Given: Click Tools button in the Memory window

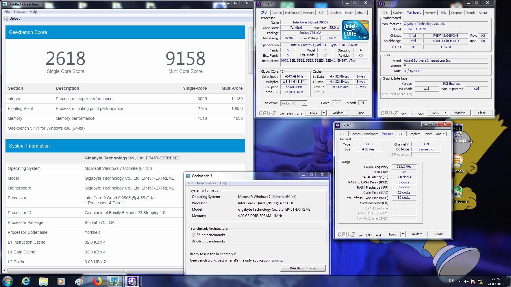Looking at the screenshot, I should point(392,234).
